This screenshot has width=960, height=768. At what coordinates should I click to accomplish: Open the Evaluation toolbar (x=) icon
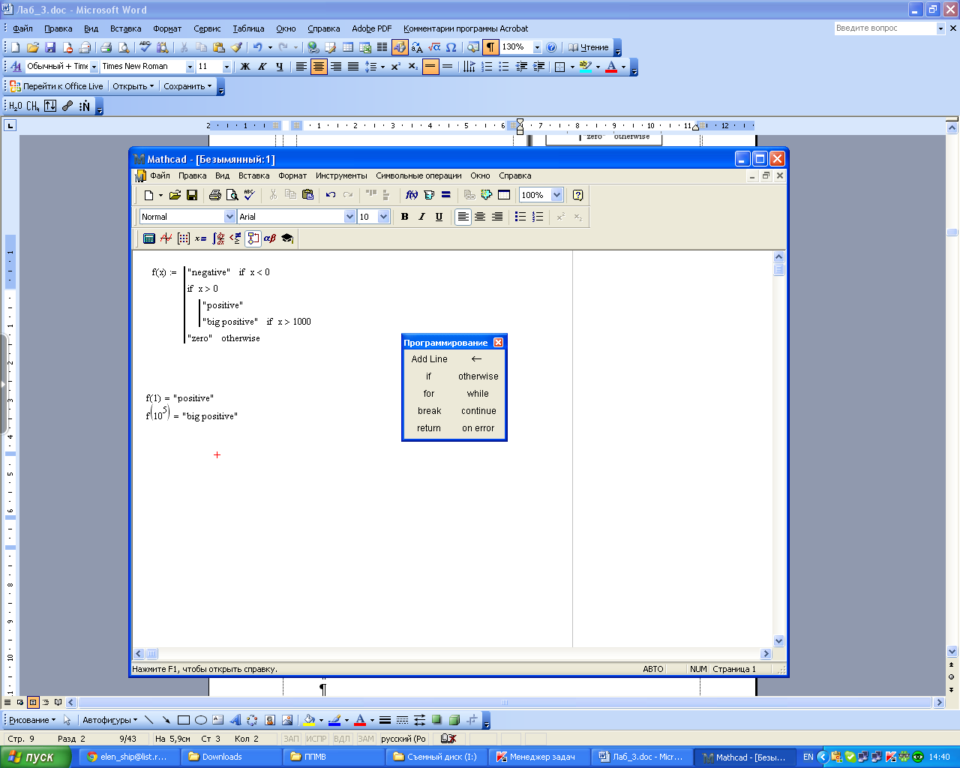[x=200, y=238]
